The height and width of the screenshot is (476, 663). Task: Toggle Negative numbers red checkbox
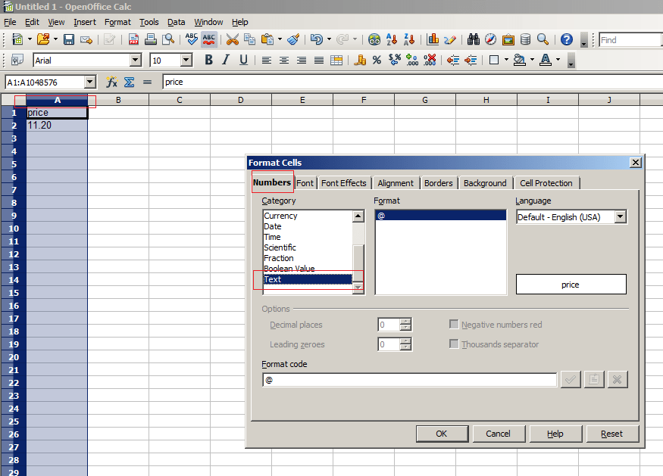point(454,325)
